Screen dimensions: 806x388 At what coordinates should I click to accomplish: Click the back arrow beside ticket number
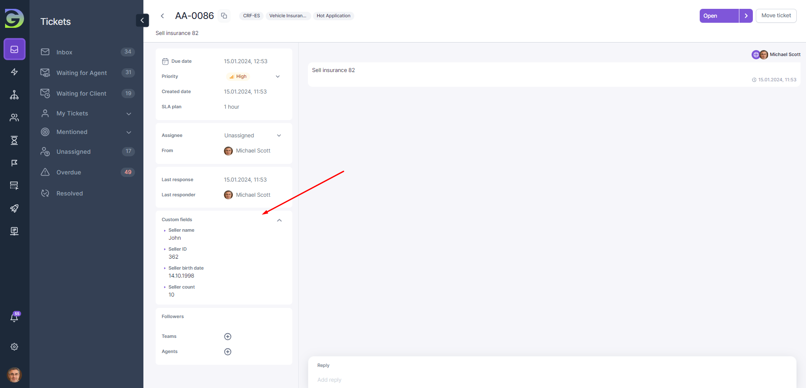(162, 16)
